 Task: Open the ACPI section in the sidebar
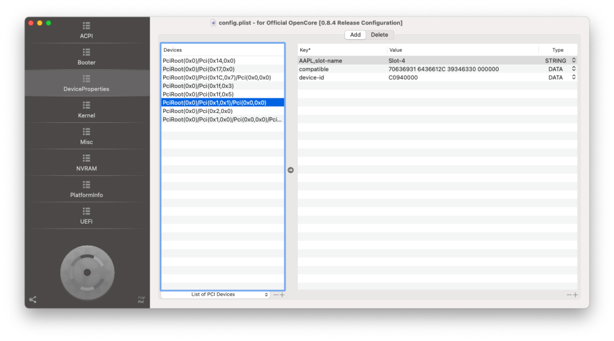pyautogui.click(x=87, y=30)
